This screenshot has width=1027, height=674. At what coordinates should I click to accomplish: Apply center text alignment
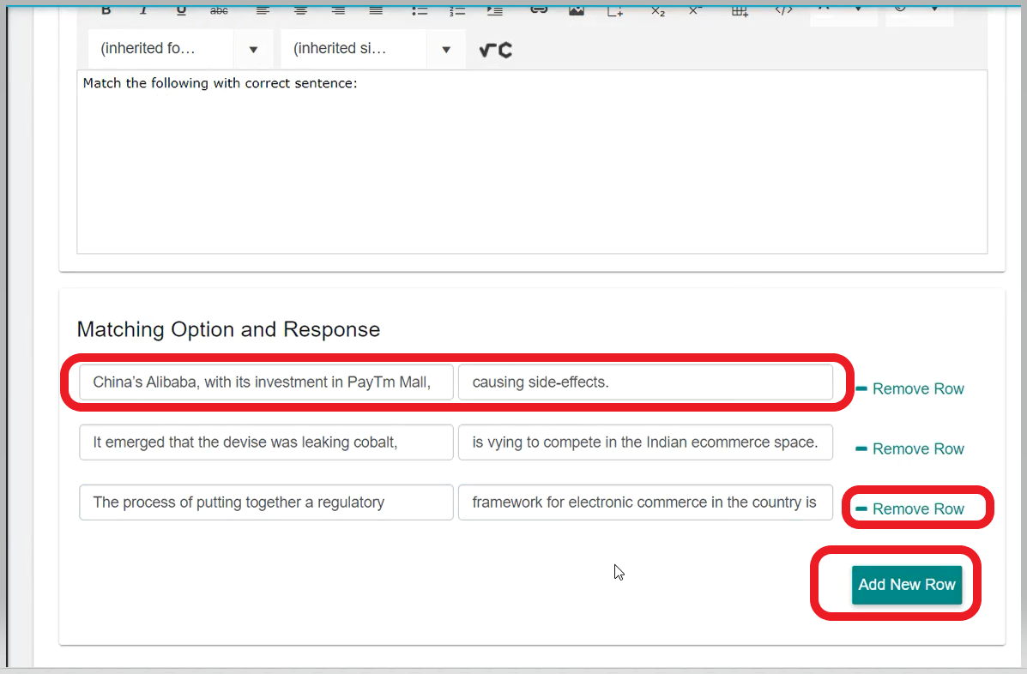point(299,10)
